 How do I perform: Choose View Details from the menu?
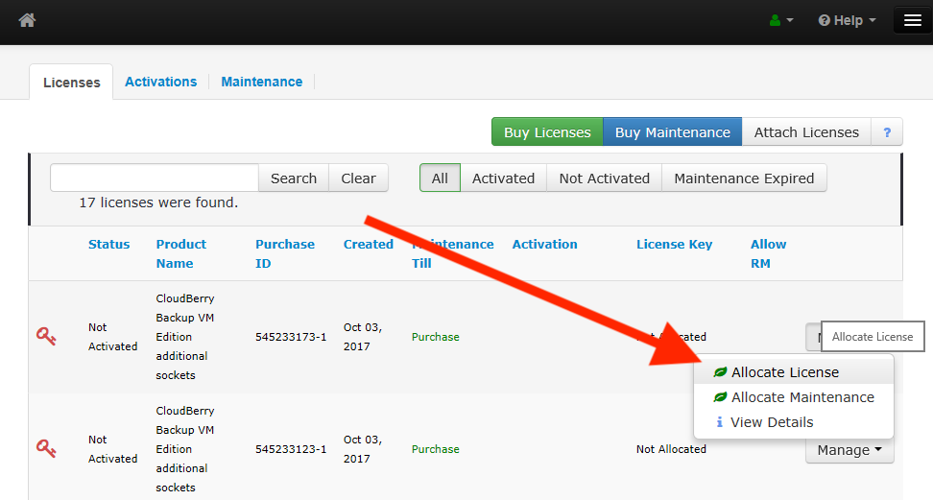pos(794,422)
